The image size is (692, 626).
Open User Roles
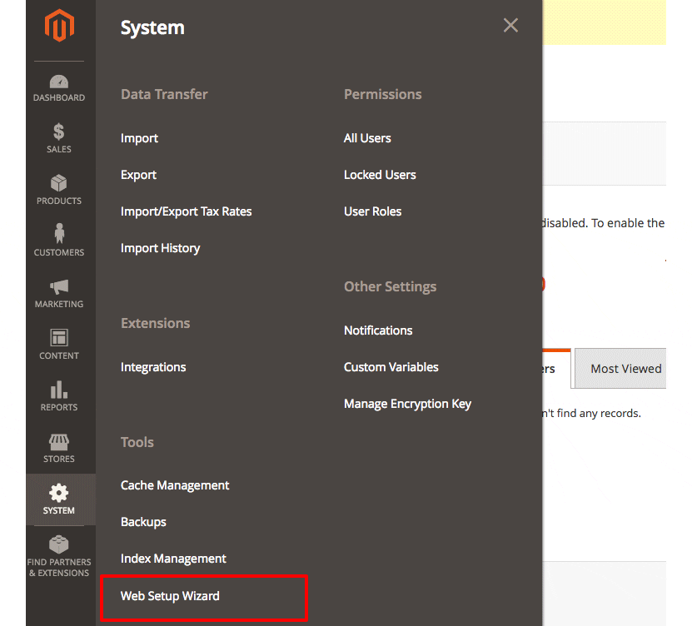(373, 211)
